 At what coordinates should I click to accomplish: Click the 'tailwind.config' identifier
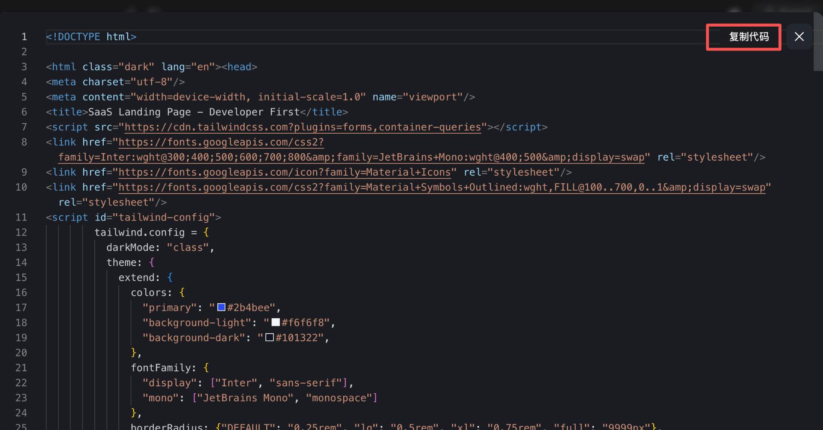point(139,232)
